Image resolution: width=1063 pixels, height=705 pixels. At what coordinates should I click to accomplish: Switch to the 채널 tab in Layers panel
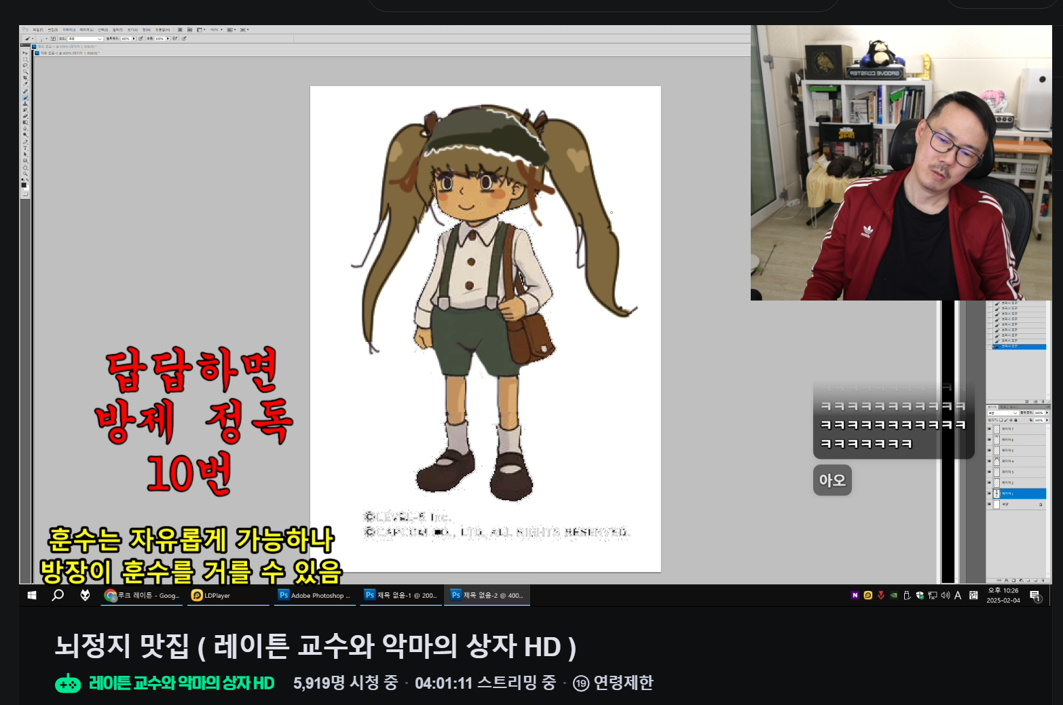pos(1003,407)
